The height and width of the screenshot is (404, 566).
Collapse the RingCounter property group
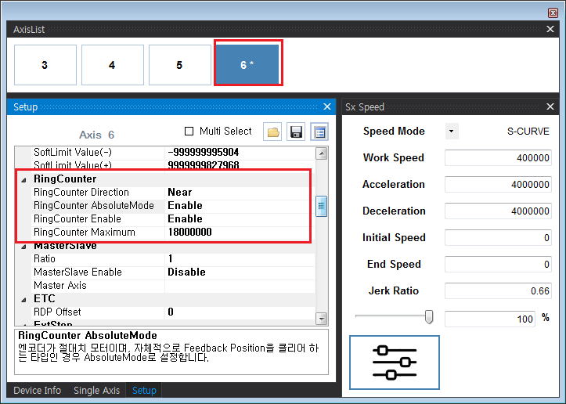[23, 179]
